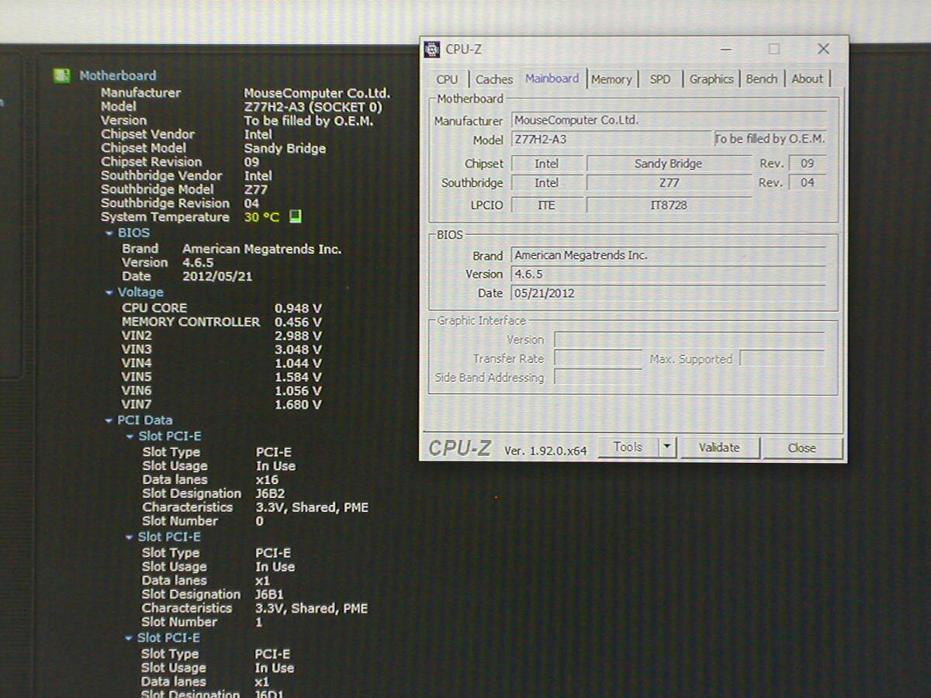This screenshot has height=698, width=931.
Task: Maximize the CPU-Z window
Action: point(774,49)
